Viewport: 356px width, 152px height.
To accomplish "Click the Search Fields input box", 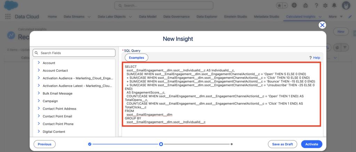I will (74, 53).
